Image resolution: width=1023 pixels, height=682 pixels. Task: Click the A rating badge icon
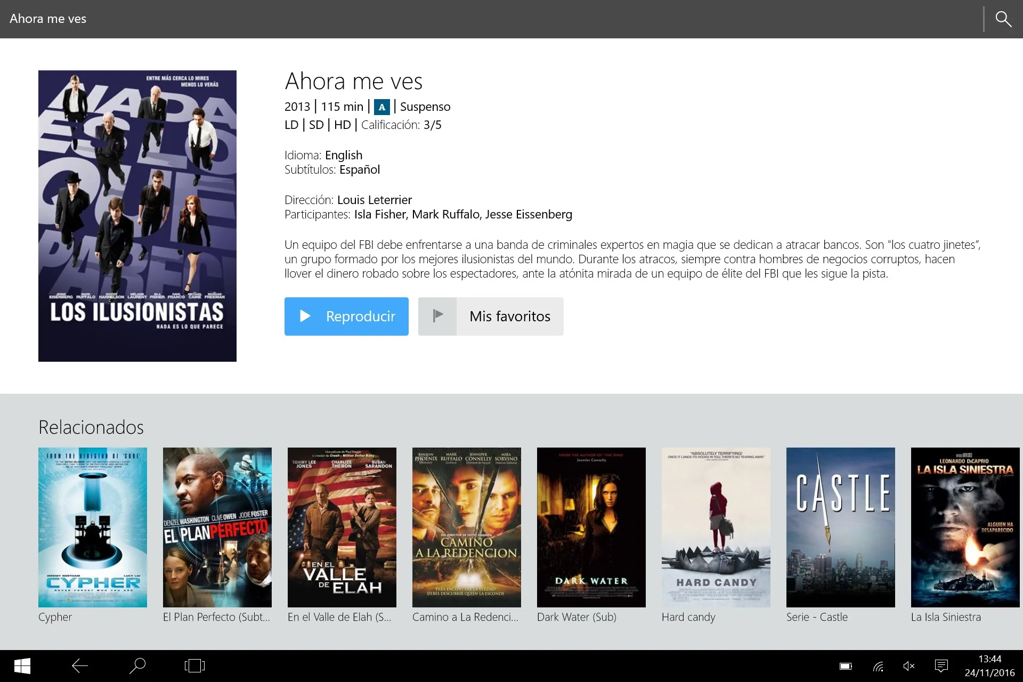click(x=381, y=107)
